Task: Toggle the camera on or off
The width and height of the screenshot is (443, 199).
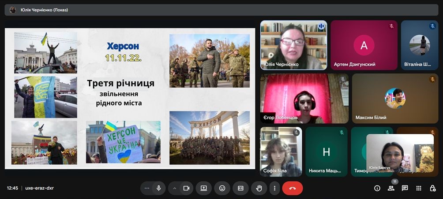Action: click(186, 188)
